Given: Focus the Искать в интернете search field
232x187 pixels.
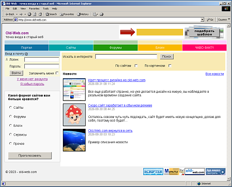Looking at the screenshot, I should (x=126, y=57).
